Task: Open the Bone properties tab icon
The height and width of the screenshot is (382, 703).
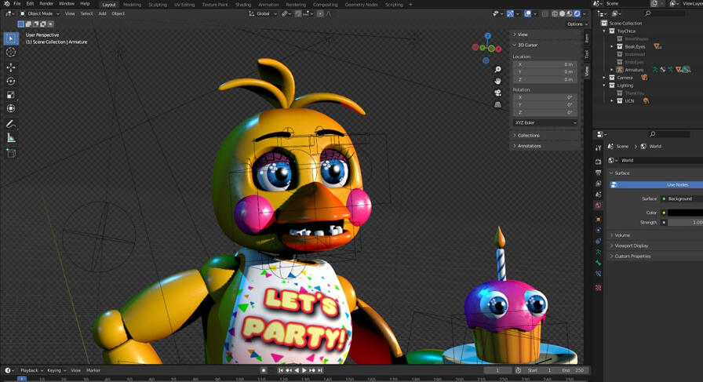Action: tap(598, 263)
